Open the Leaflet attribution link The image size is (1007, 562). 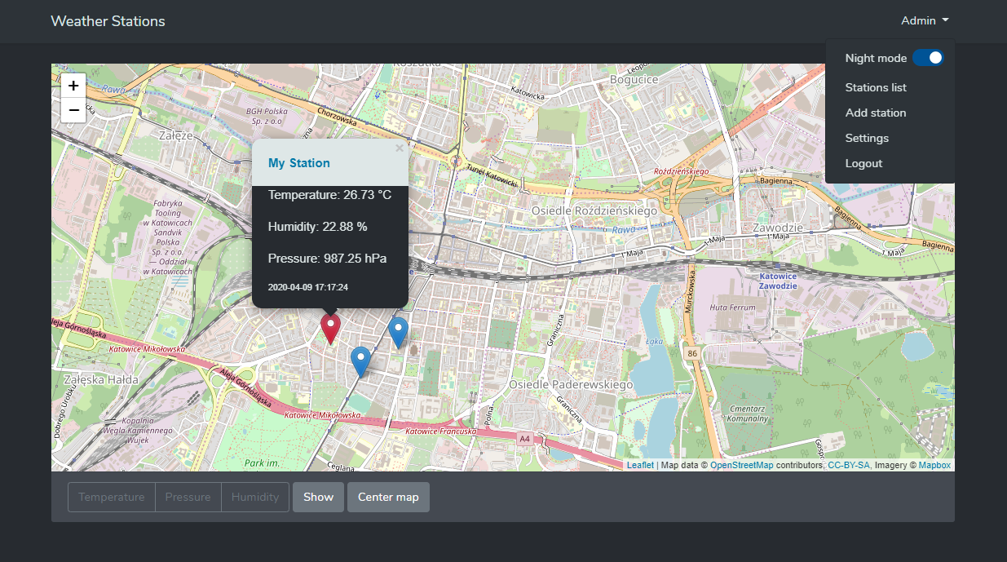640,465
